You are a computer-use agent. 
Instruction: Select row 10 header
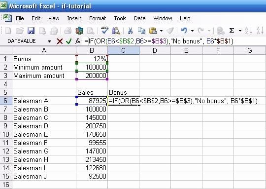(x=5, y=134)
